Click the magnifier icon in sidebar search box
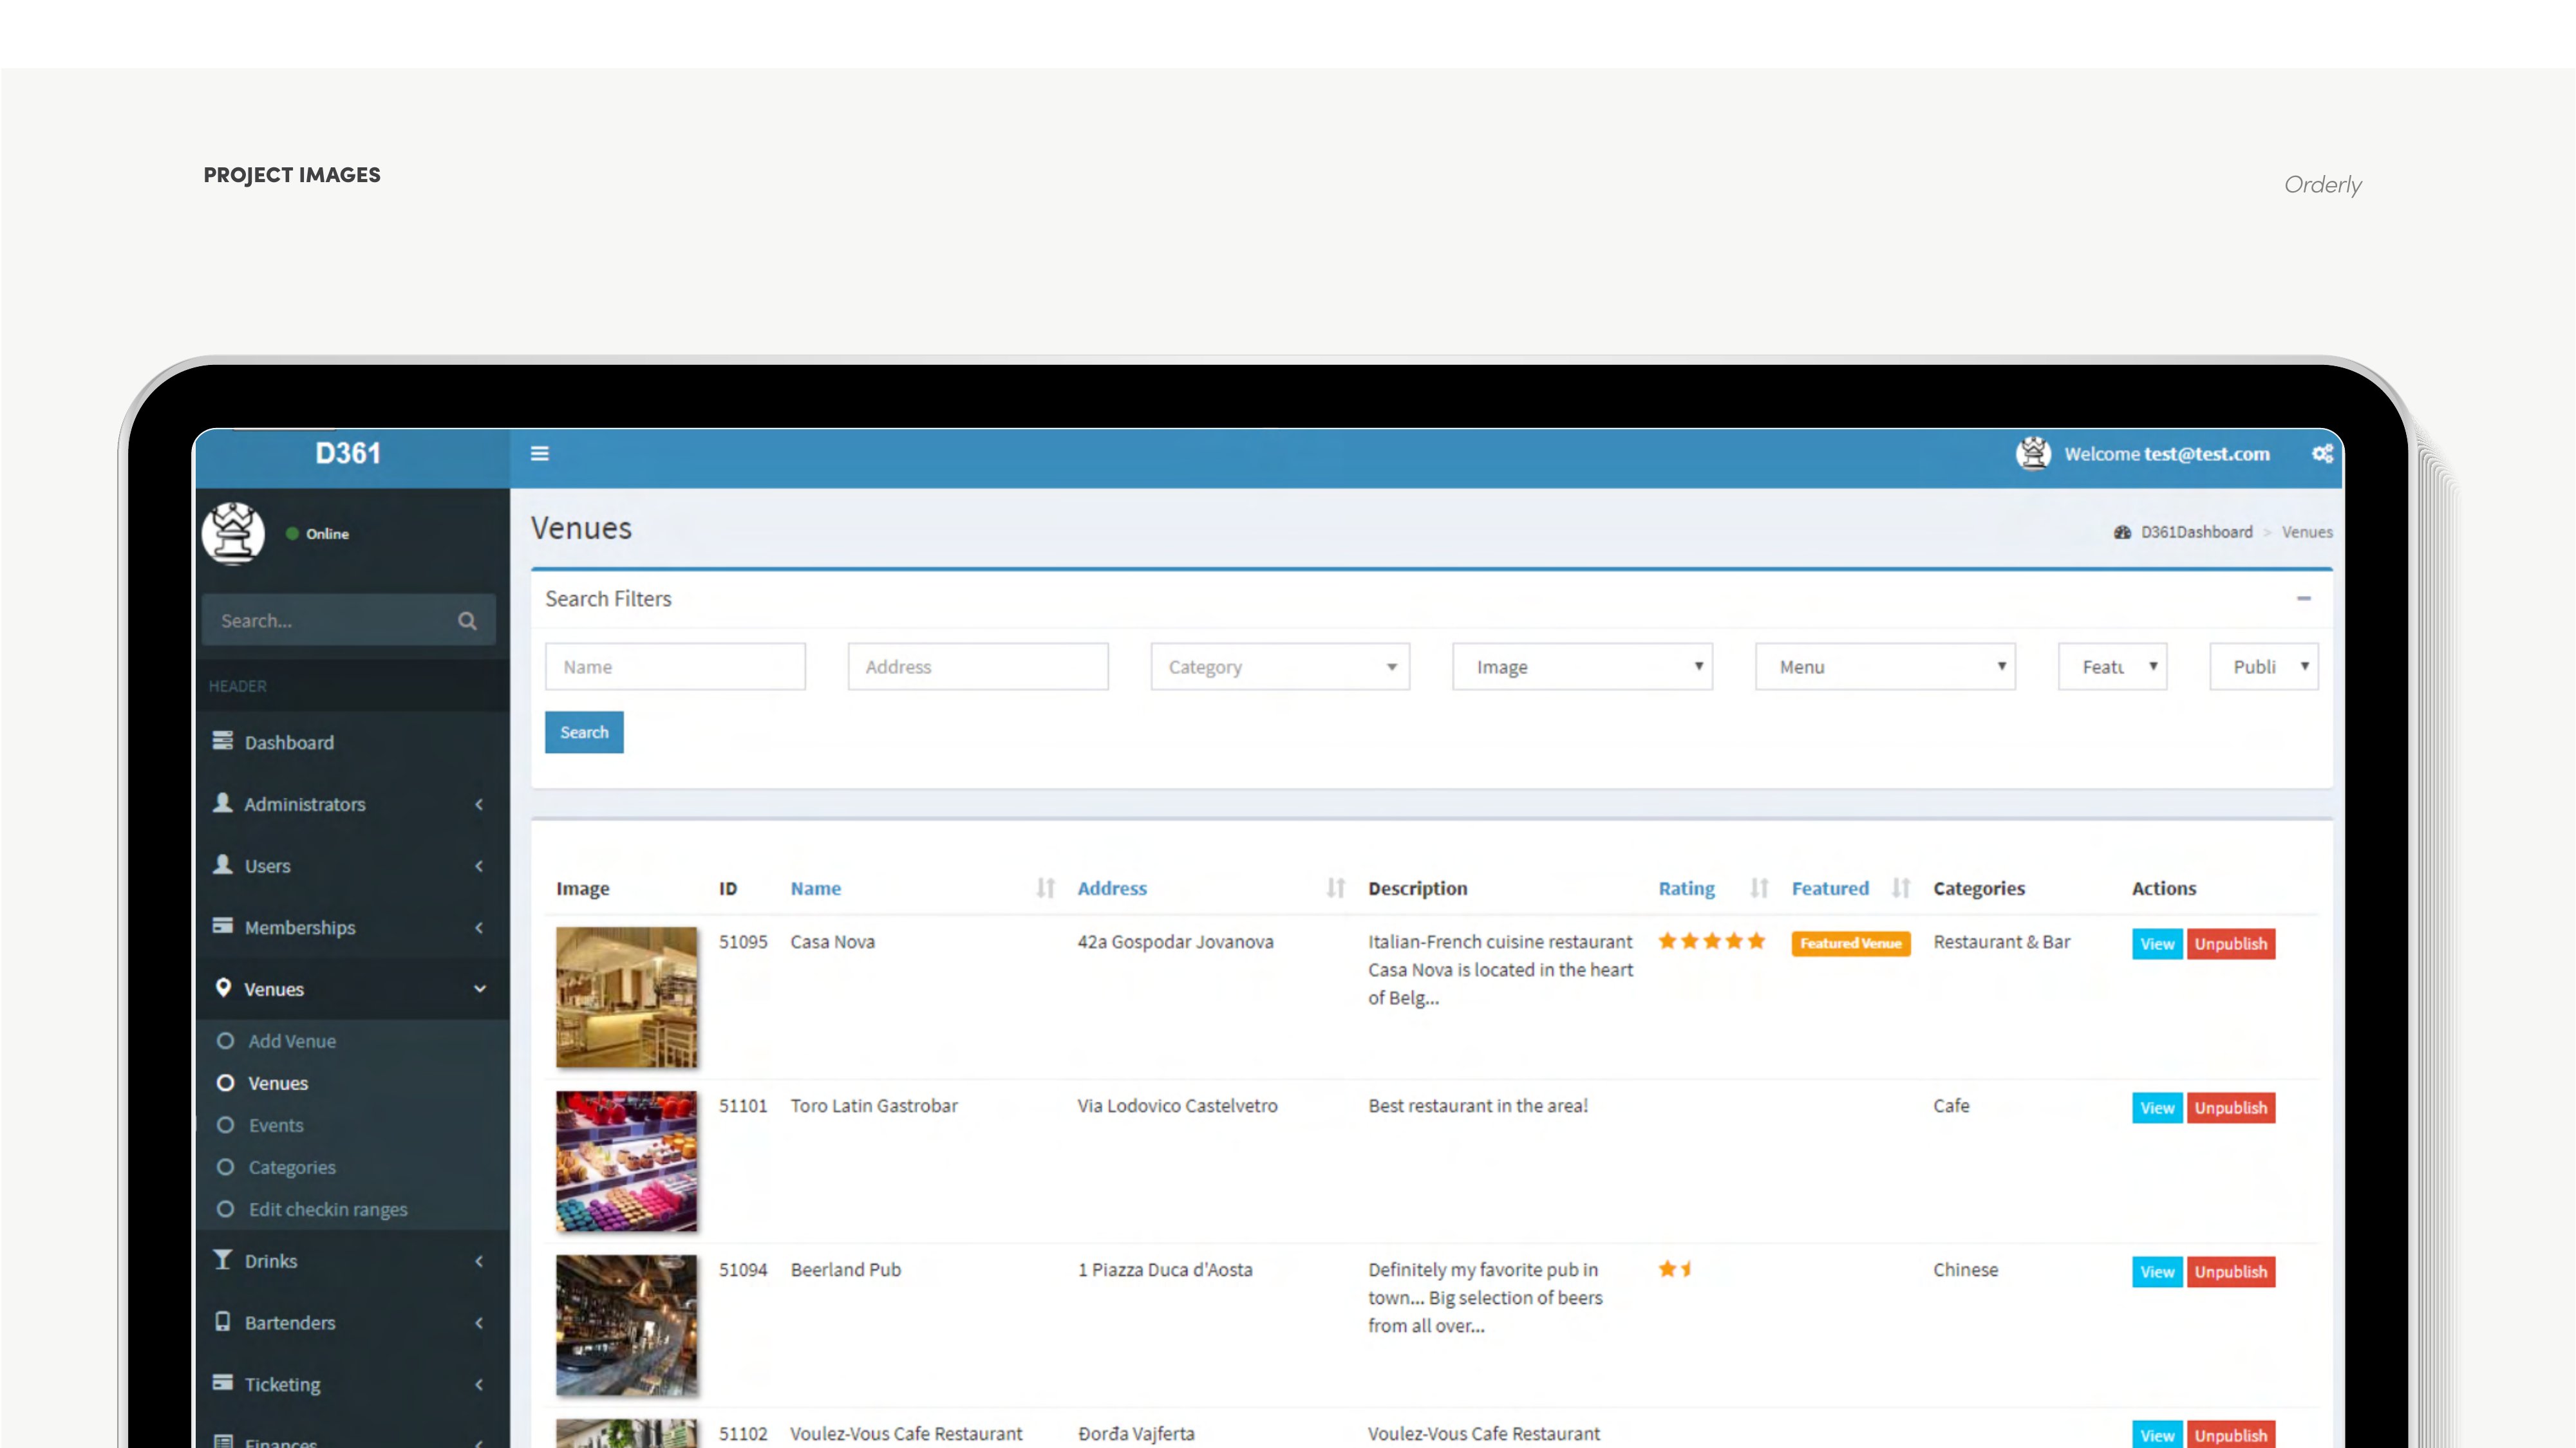The image size is (2576, 1448). click(x=467, y=620)
